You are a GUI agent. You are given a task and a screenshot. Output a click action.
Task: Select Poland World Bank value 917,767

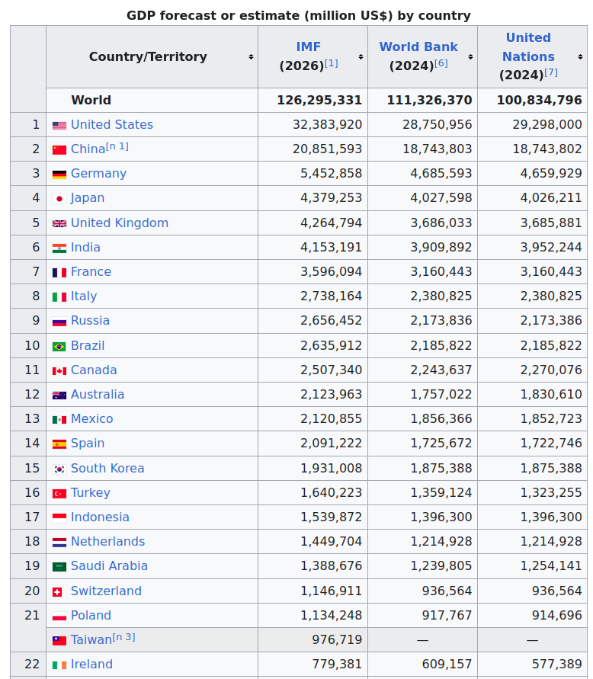click(447, 615)
